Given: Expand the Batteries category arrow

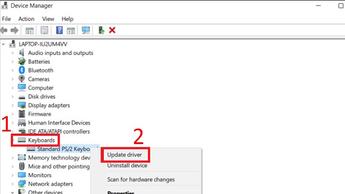Looking at the screenshot, I should pos(12,62).
